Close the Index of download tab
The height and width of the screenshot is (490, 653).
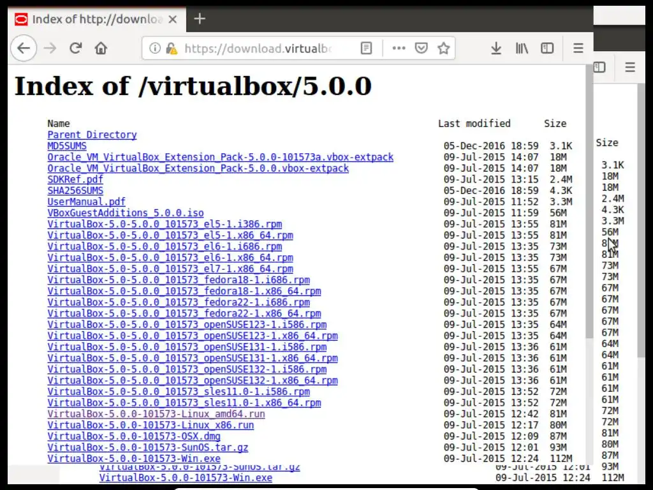(x=173, y=19)
